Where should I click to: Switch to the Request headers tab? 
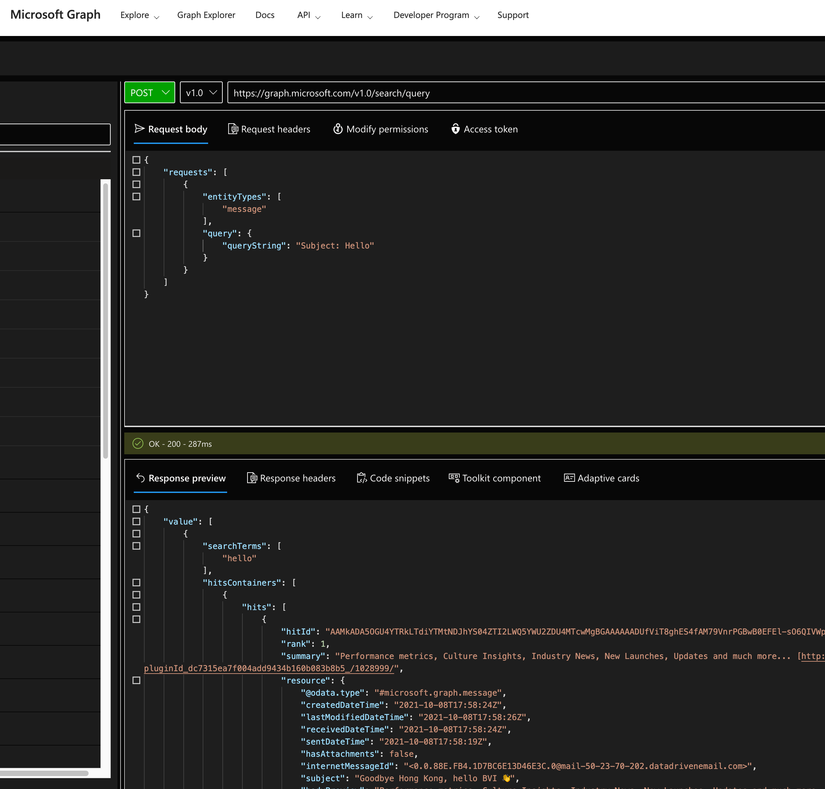point(269,129)
